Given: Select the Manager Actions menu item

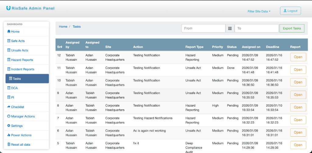Looking at the screenshot, I should [26, 116].
